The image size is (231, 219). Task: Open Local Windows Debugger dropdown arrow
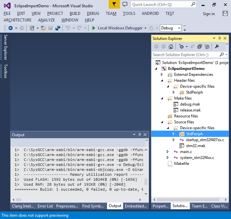click(145, 28)
